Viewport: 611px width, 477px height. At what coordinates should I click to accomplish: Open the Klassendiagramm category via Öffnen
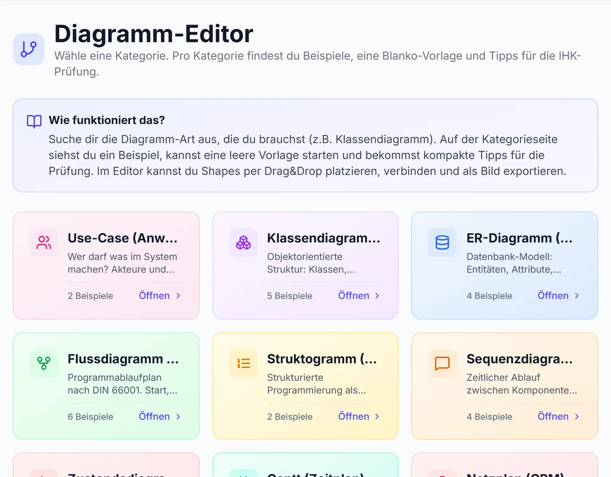[x=359, y=296]
